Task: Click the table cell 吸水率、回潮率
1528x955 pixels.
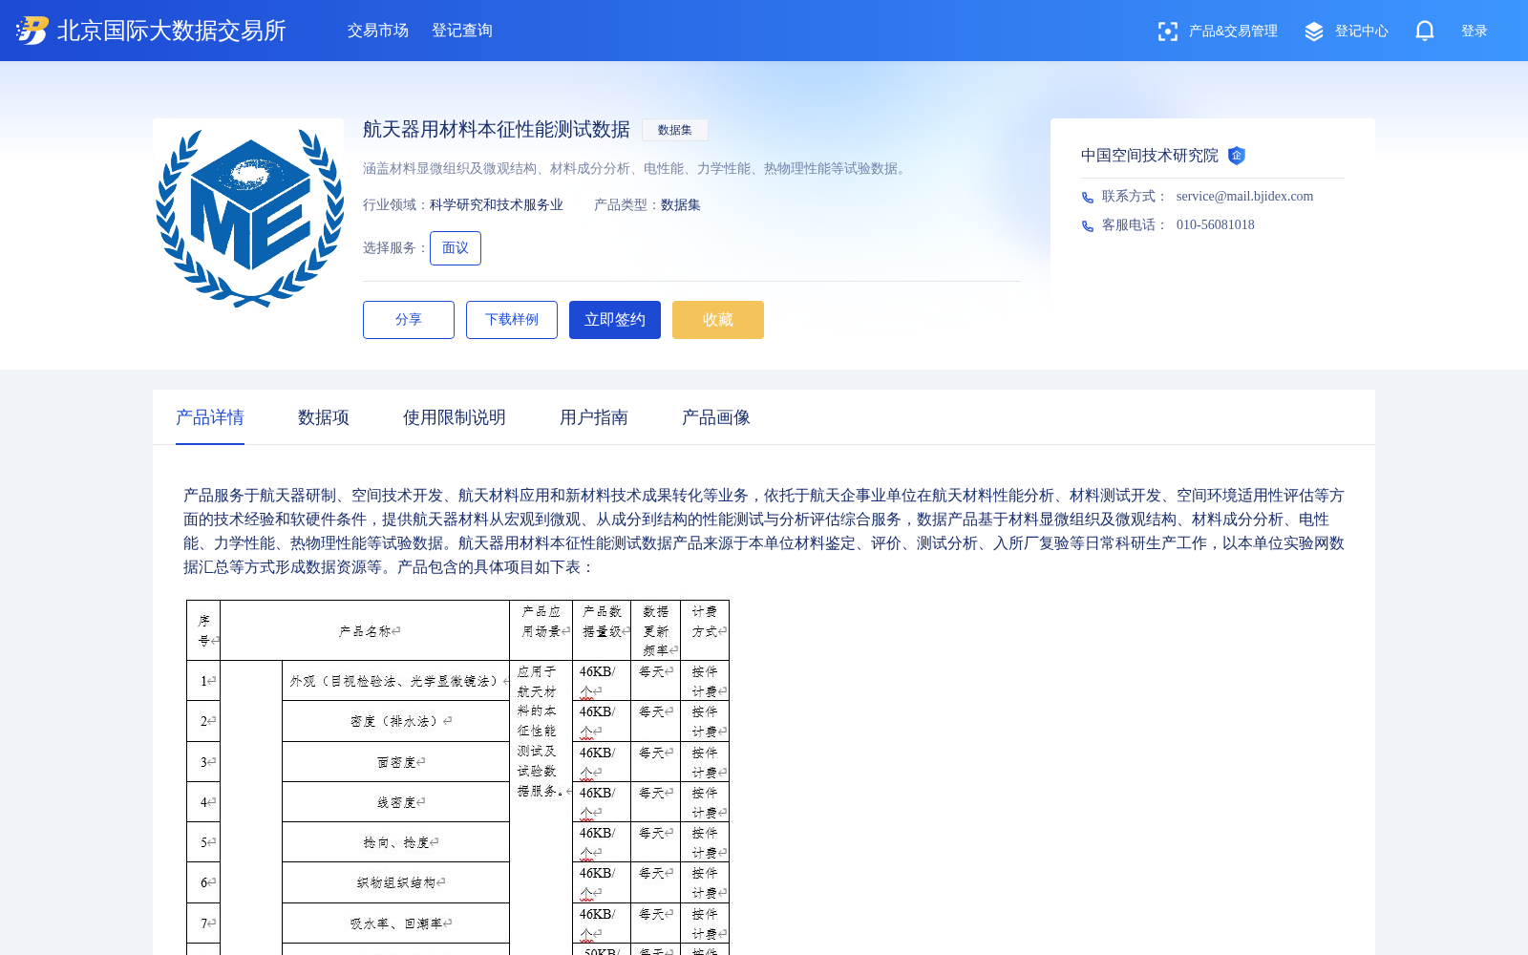Action: pyautogui.click(x=395, y=923)
